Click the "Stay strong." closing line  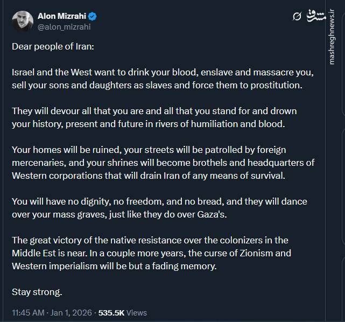pyautogui.click(x=37, y=292)
